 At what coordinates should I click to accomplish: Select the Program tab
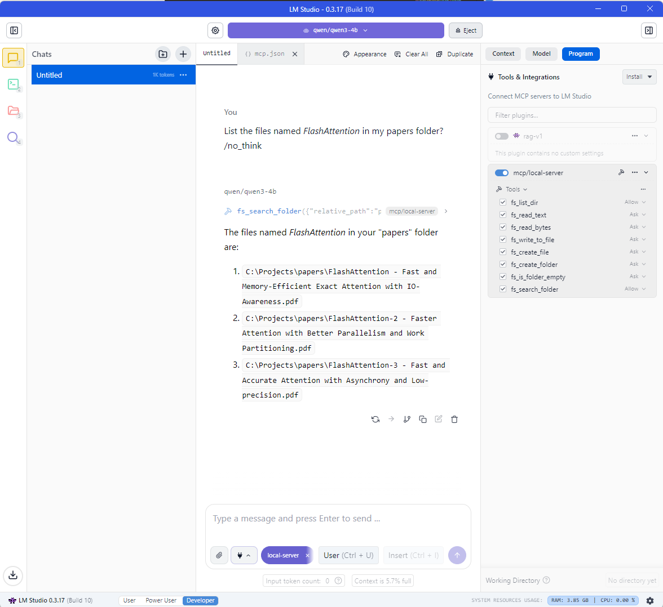(581, 54)
